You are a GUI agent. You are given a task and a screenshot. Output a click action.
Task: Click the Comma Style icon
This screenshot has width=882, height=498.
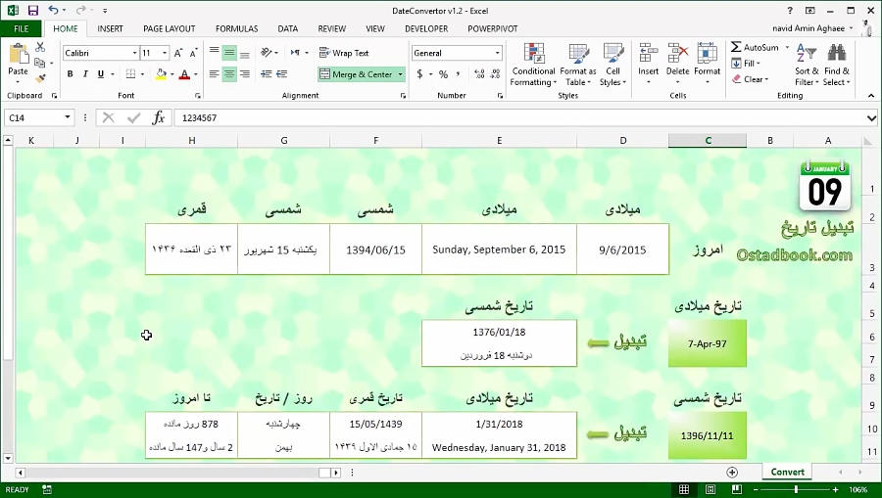459,73
